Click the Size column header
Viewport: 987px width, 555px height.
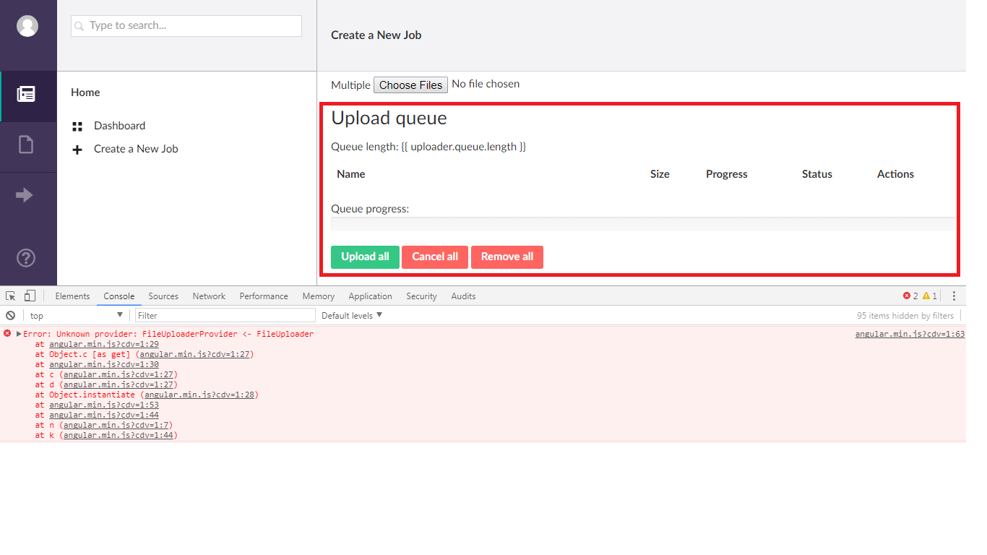click(x=660, y=174)
